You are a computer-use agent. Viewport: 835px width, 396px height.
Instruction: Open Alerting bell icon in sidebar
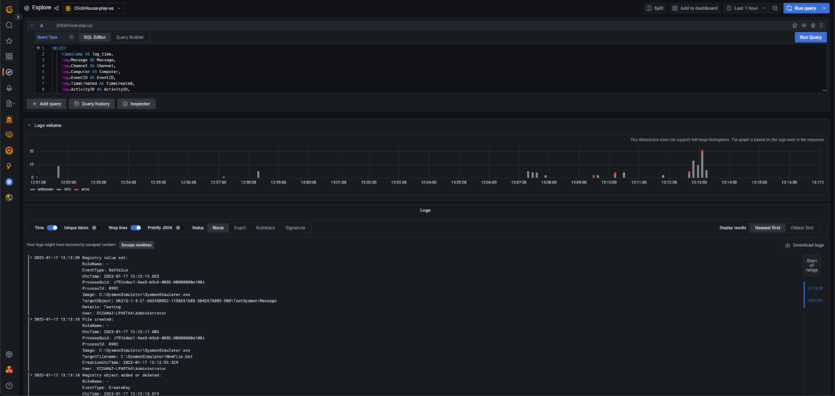point(9,88)
